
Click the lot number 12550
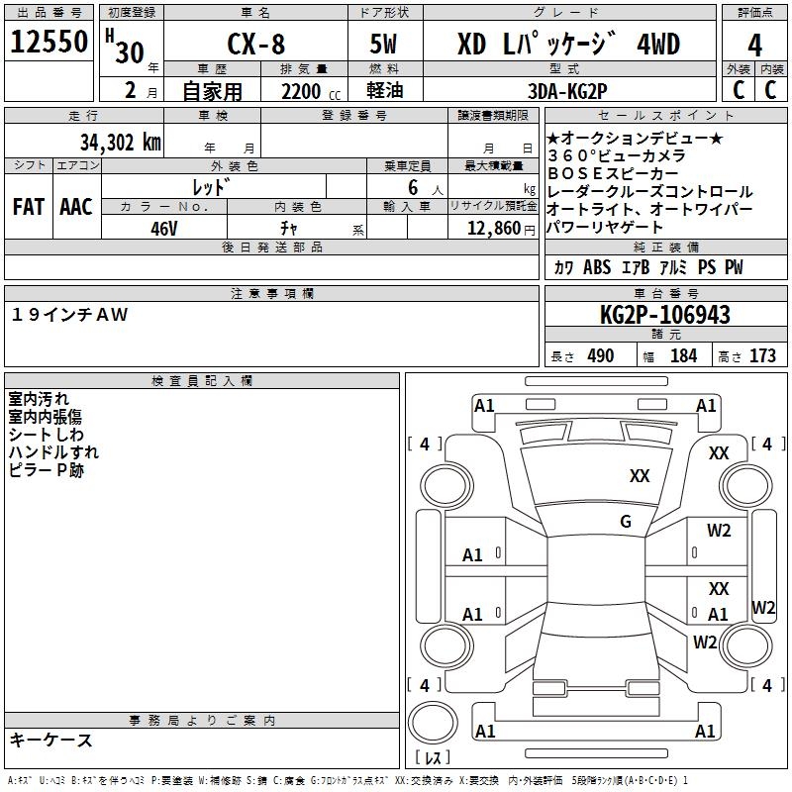[49, 42]
